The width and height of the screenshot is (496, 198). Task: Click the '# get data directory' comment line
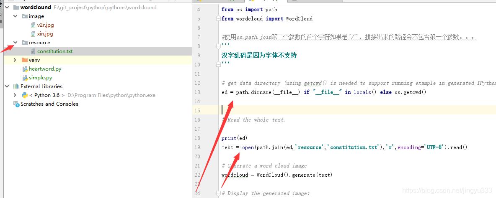(359, 83)
